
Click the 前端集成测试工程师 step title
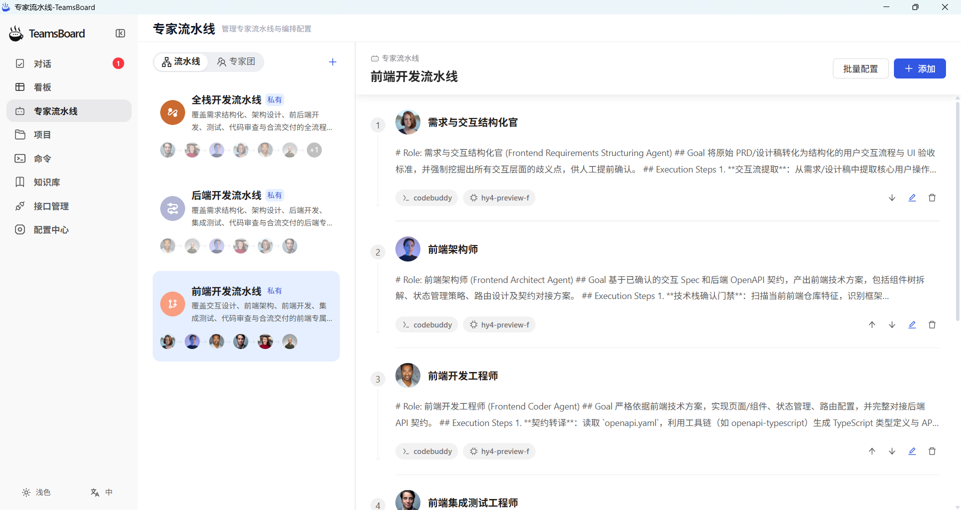coord(473,502)
